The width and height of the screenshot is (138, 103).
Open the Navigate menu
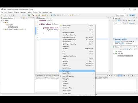tap(23, 12)
